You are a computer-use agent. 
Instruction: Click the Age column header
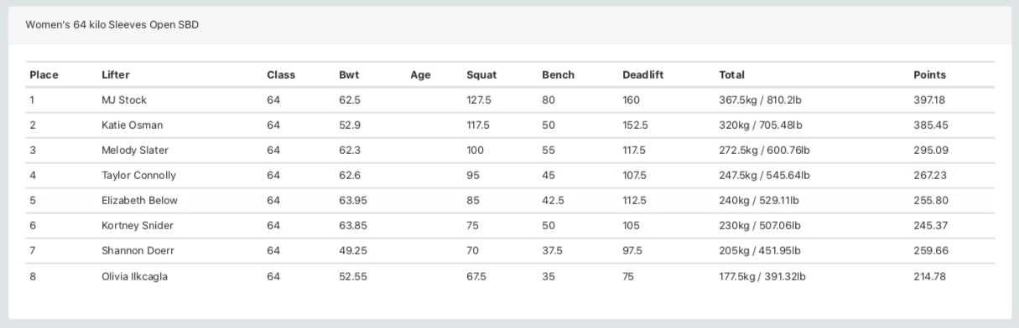coord(420,74)
